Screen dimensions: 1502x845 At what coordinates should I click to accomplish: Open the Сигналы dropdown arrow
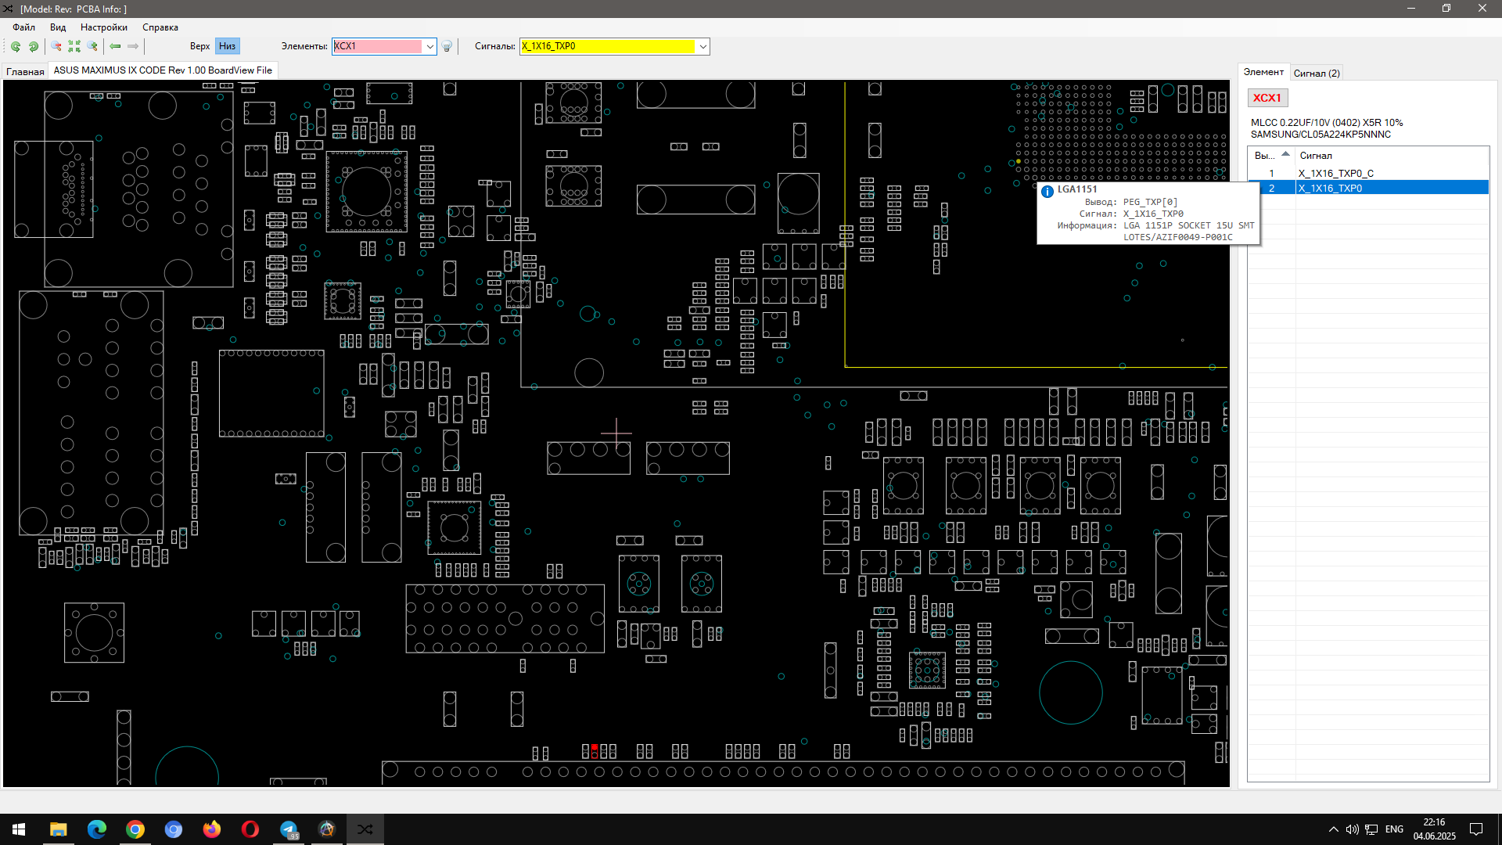(702, 46)
